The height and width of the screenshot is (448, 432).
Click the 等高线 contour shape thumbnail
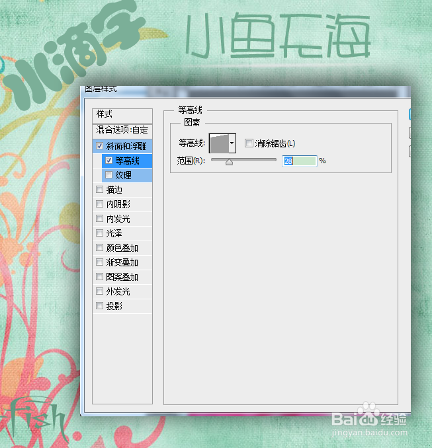point(219,143)
